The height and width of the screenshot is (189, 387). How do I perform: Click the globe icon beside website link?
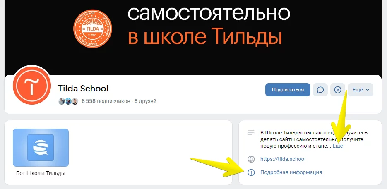tap(251, 159)
